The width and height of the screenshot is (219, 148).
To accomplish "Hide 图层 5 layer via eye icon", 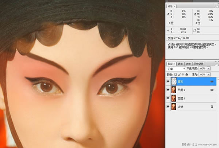I will [168, 90].
